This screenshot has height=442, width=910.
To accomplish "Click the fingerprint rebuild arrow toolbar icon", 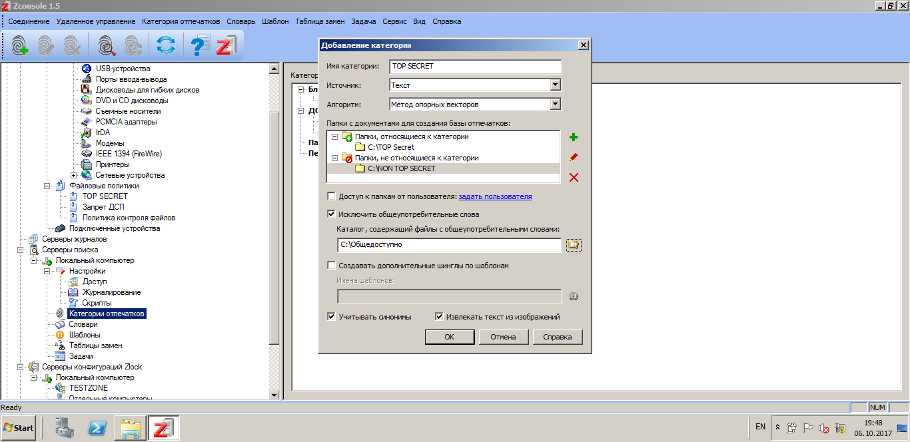I will pos(134,45).
